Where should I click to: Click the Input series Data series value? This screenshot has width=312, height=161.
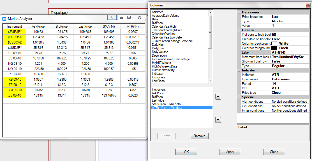tap(290, 79)
